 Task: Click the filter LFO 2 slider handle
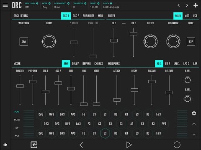134,34
